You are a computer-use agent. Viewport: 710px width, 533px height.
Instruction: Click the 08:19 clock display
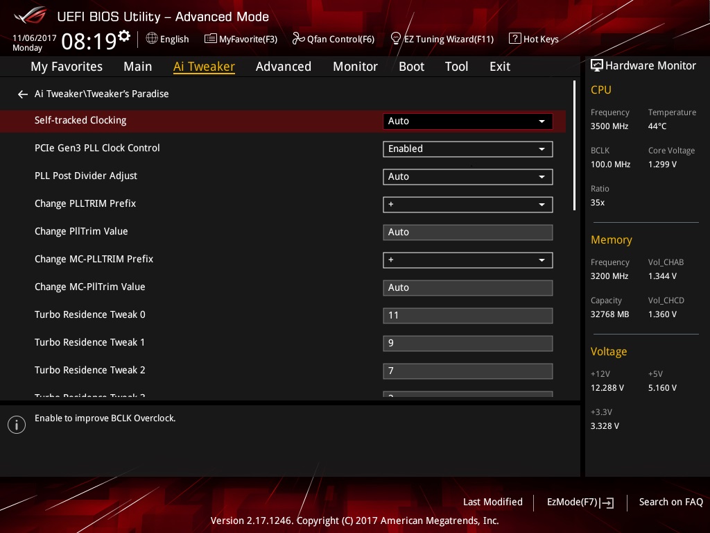(x=89, y=42)
